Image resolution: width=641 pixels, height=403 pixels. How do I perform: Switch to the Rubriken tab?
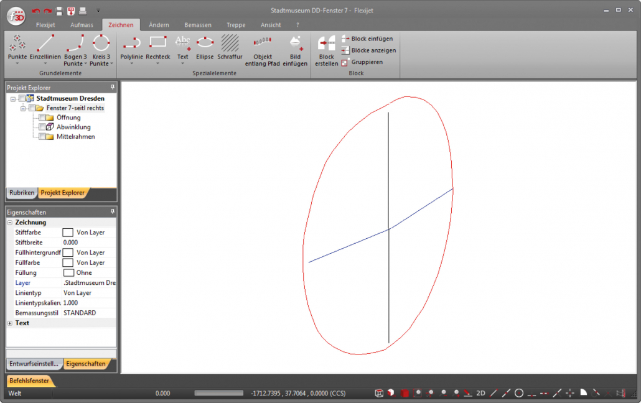point(22,193)
